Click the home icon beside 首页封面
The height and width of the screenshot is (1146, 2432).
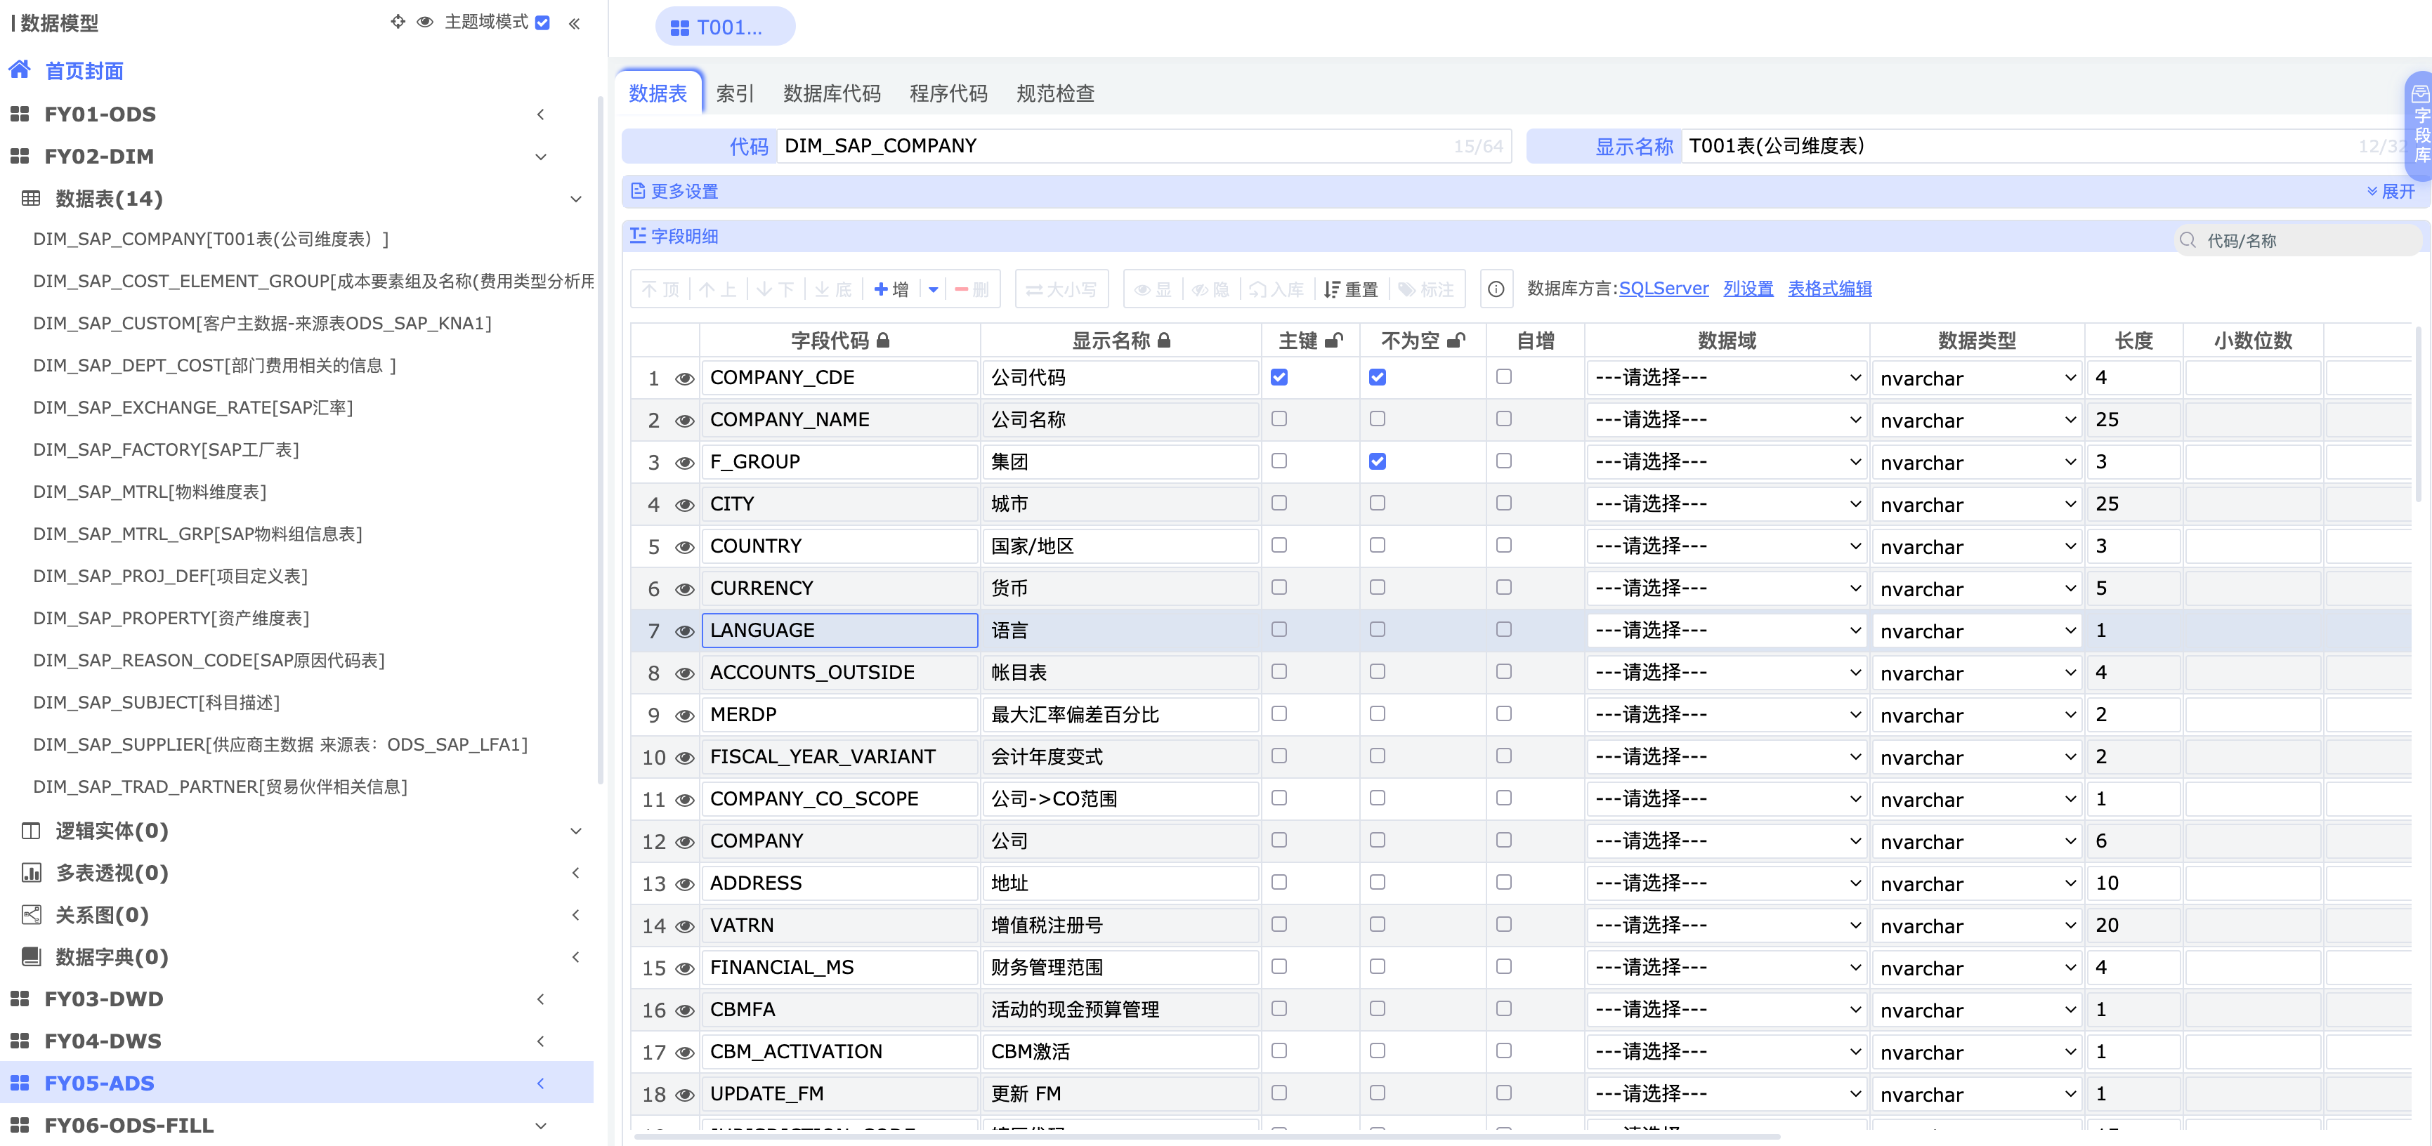pyautogui.click(x=19, y=70)
